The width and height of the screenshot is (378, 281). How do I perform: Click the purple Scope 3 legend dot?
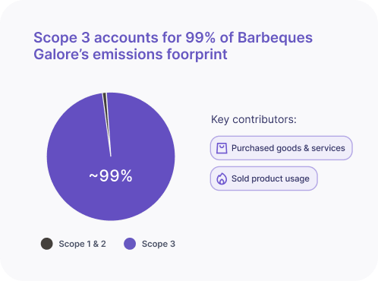tap(130, 244)
